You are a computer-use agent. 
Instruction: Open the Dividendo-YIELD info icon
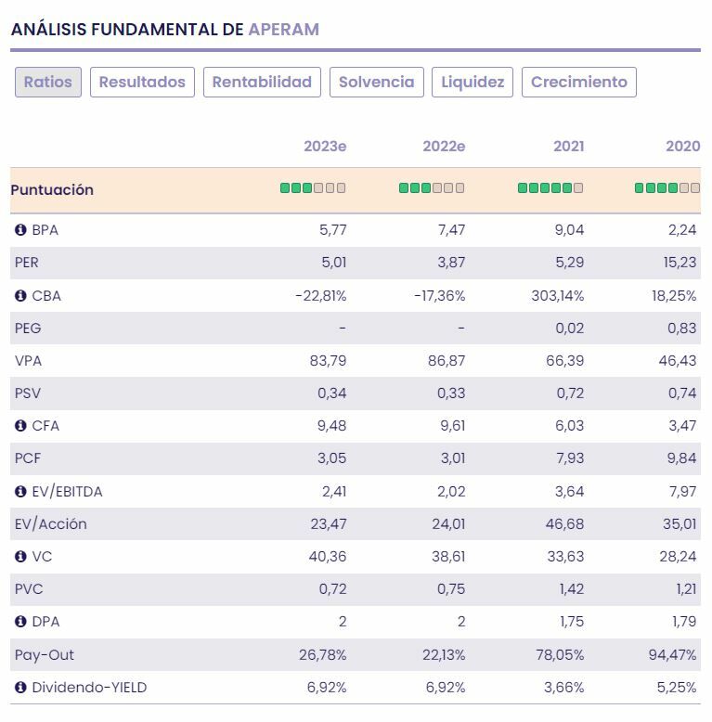[x=20, y=688]
